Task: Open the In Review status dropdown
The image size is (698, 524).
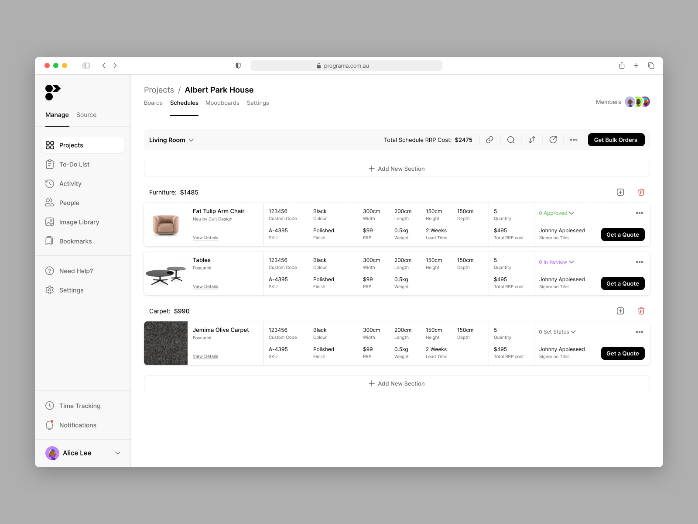Action: (x=556, y=262)
